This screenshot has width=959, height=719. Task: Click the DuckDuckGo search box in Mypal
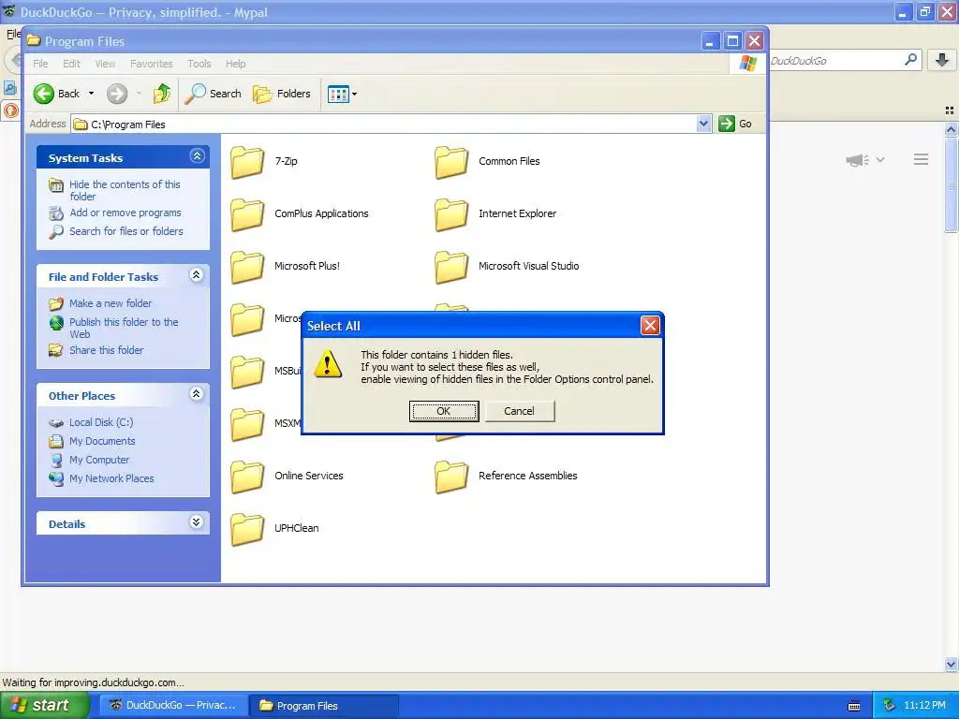pos(834,61)
